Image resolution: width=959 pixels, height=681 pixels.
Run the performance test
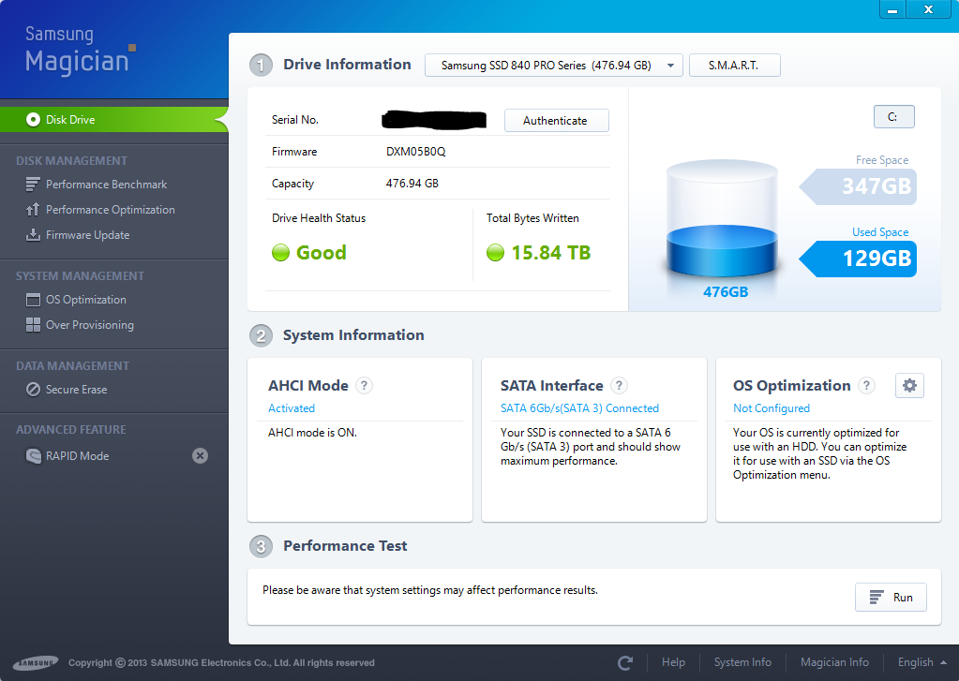891,598
